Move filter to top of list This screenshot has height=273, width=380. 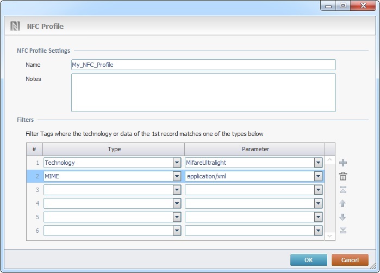(x=343, y=190)
